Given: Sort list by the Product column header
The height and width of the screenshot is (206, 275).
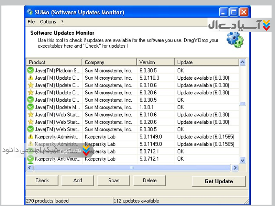Looking at the screenshot, I should coord(54,62).
